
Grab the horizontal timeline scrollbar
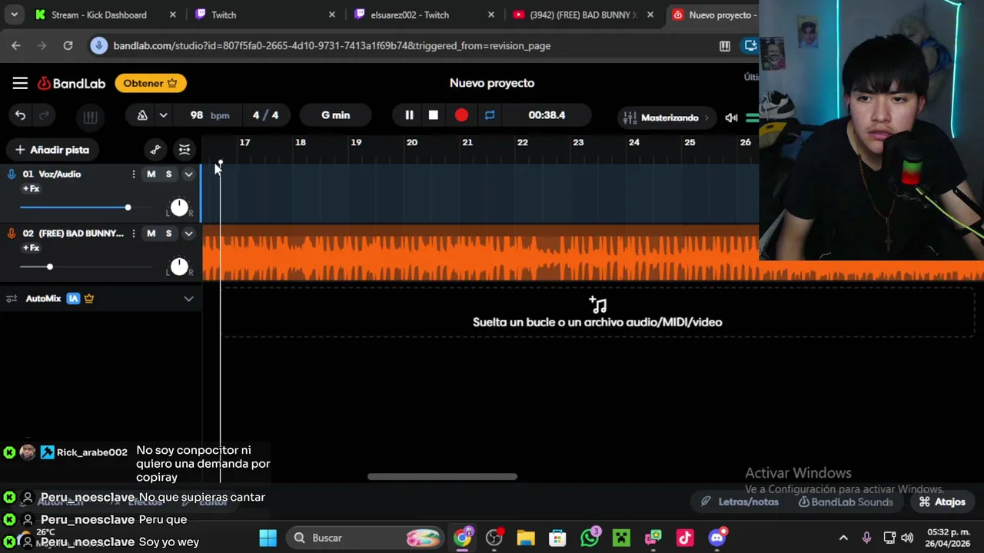point(442,476)
